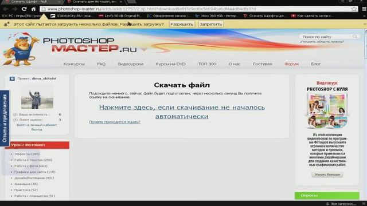The image size is (367, 206).
Task: Open the Работа с планшетом (51) category
Action: tap(34, 196)
